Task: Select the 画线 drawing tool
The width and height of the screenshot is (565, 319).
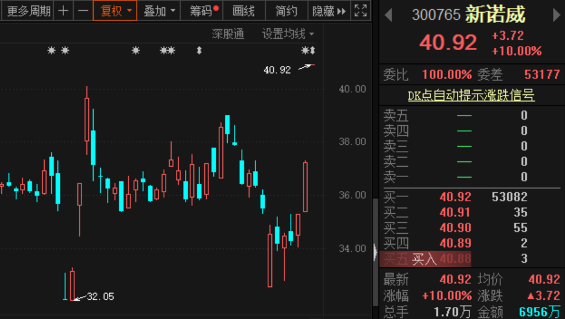Action: pos(244,11)
